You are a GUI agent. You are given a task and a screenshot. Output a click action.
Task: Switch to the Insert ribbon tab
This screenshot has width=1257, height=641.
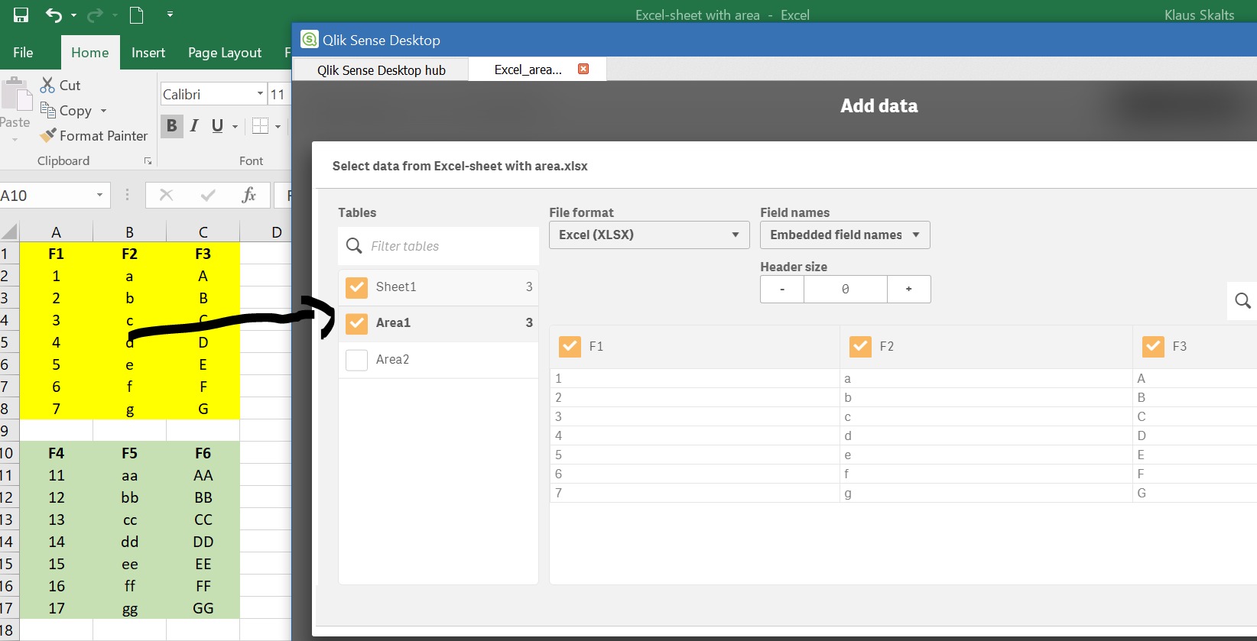(148, 52)
